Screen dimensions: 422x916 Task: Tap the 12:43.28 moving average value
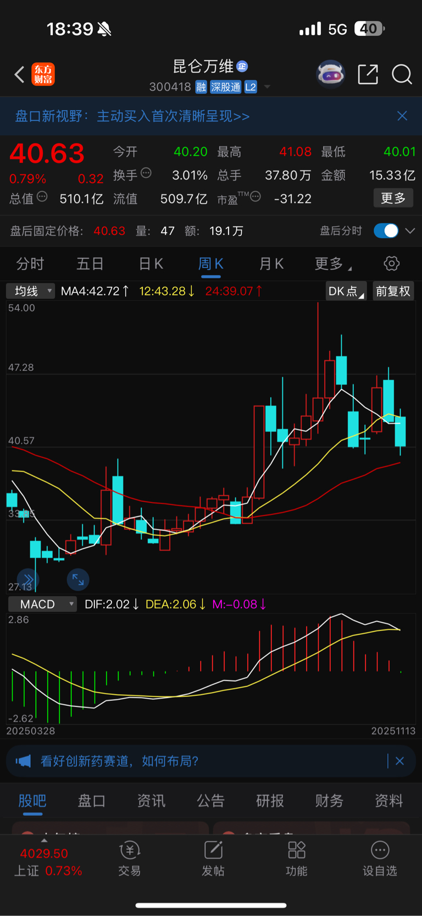(166, 291)
